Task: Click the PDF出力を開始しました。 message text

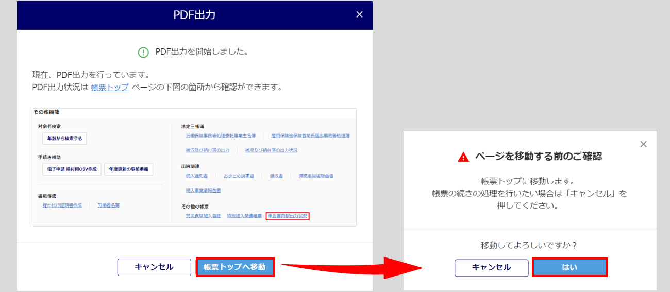Action: point(202,52)
